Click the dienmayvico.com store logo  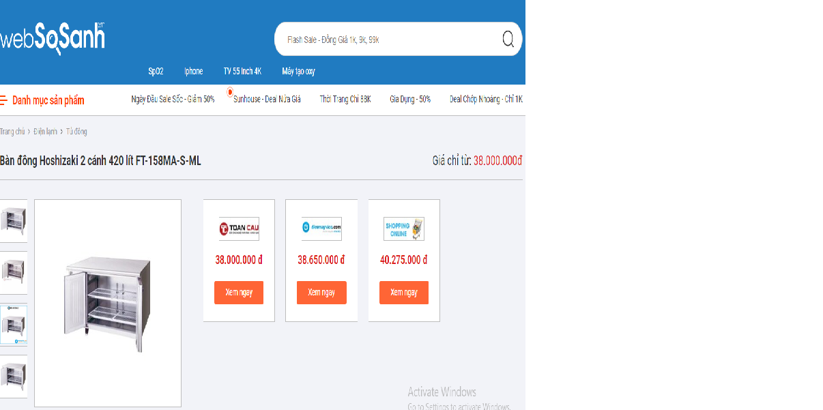[321, 229]
